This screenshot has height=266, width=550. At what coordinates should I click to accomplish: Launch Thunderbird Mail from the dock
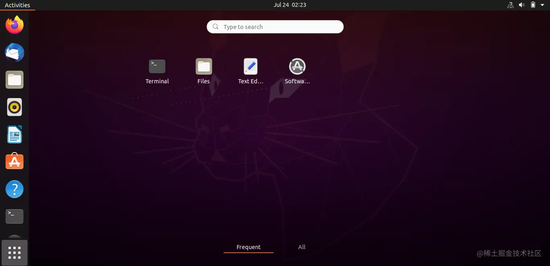15,52
